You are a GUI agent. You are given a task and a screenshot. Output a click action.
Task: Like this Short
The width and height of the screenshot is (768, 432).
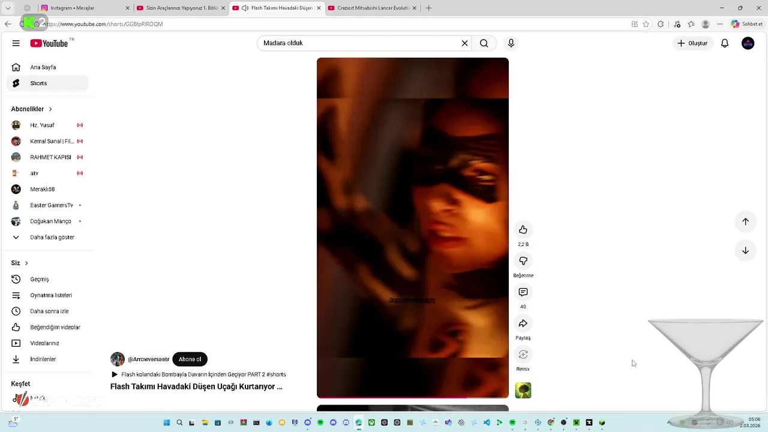(523, 230)
